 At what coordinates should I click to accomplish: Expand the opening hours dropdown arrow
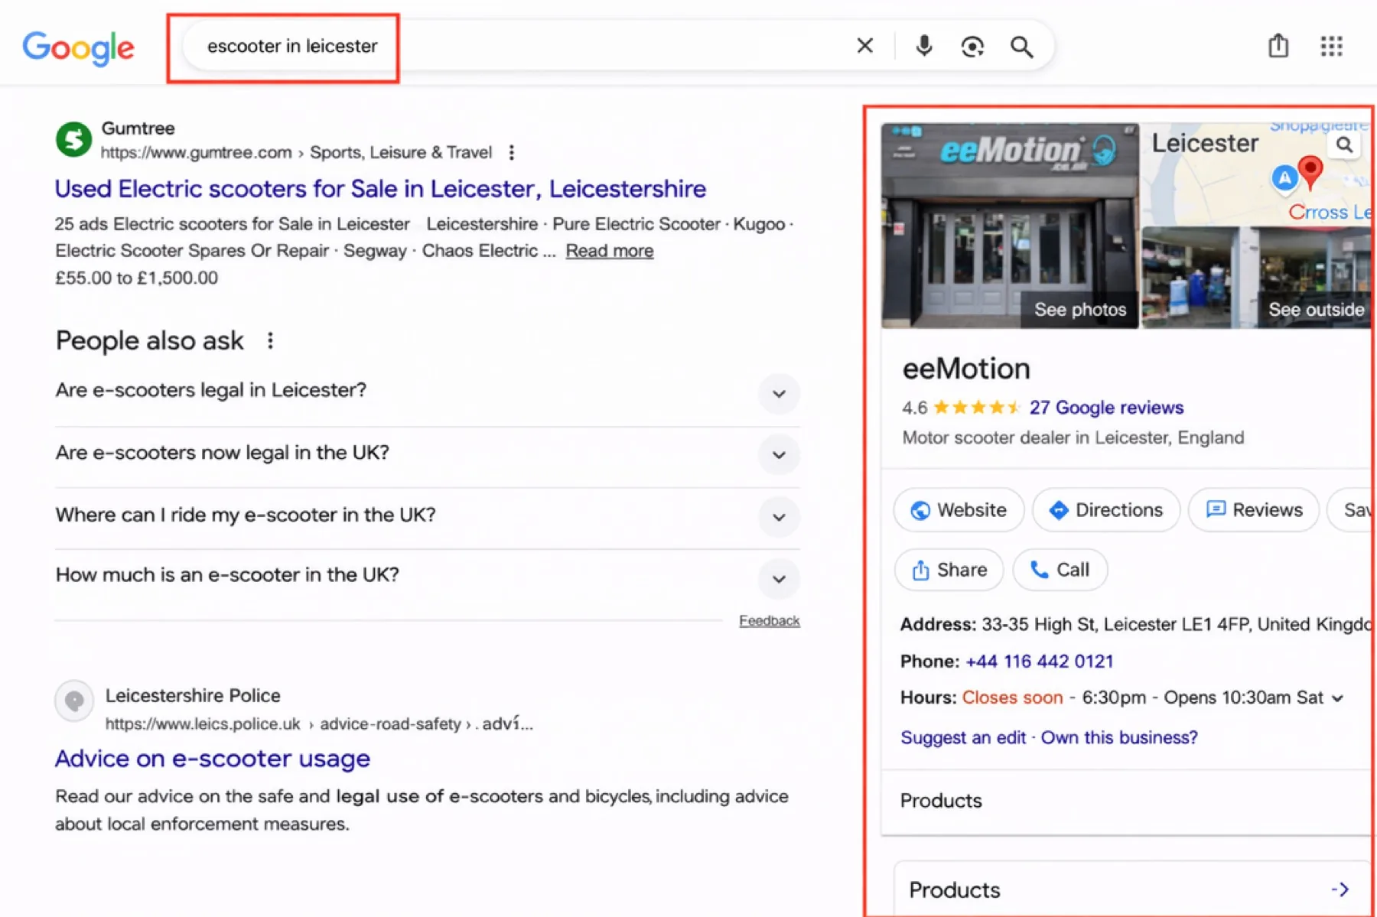click(1337, 698)
